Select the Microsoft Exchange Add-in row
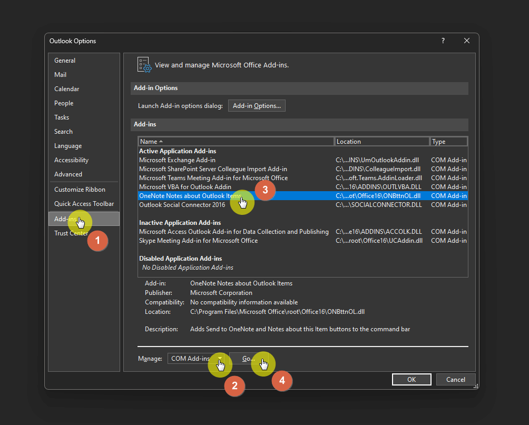The width and height of the screenshot is (529, 425). click(x=302, y=160)
